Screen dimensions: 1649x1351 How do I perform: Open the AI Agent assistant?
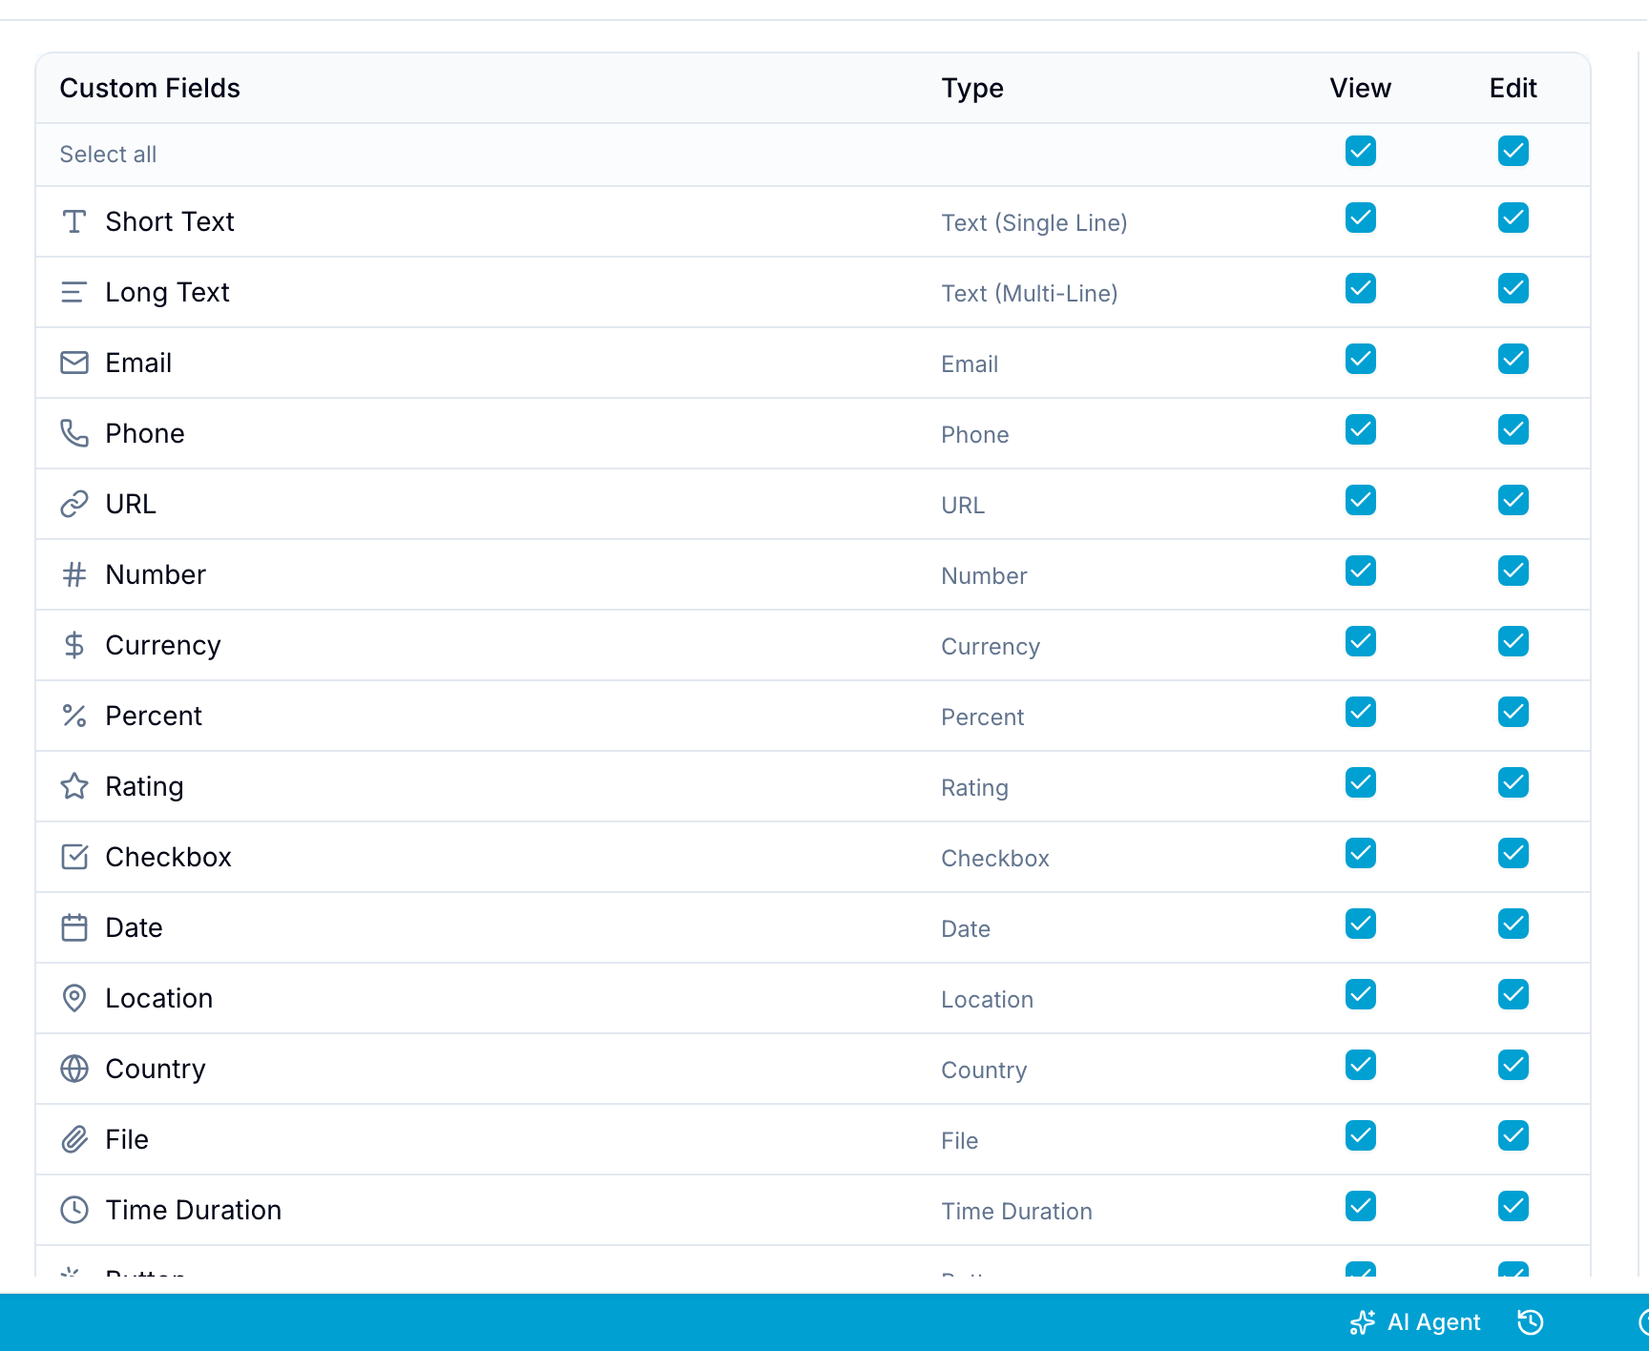tap(1415, 1322)
